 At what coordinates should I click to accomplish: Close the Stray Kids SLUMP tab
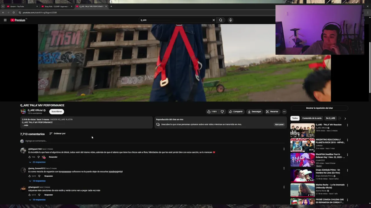coord(71,6)
